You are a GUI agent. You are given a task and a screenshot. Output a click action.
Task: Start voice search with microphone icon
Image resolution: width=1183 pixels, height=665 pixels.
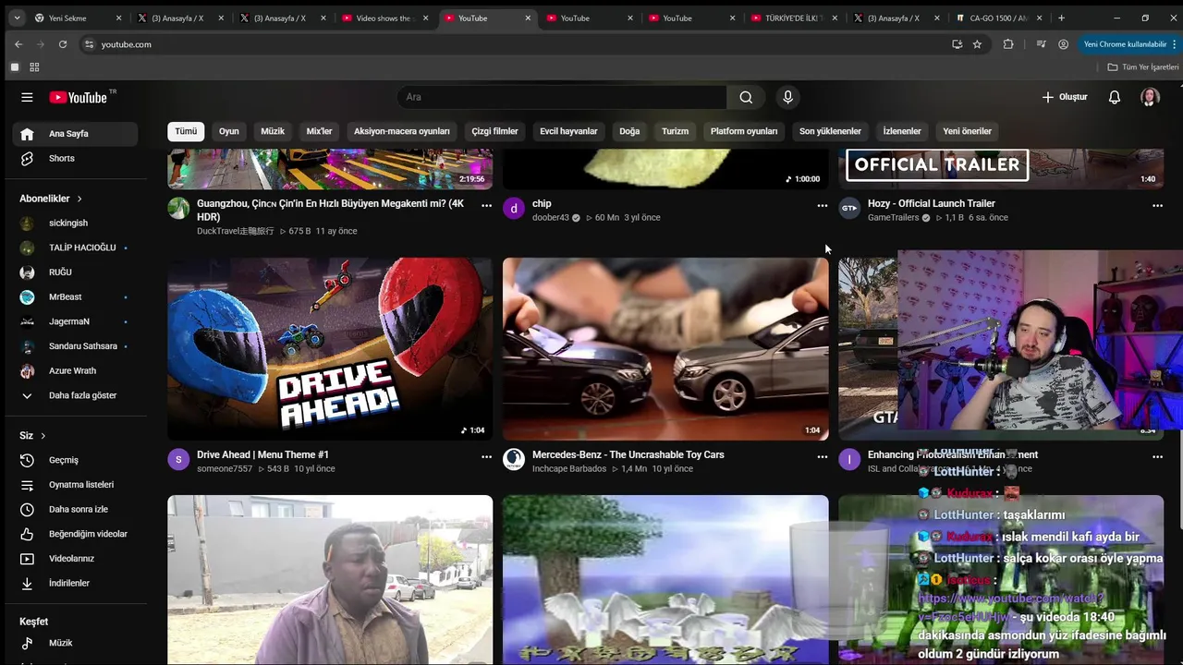pos(787,97)
